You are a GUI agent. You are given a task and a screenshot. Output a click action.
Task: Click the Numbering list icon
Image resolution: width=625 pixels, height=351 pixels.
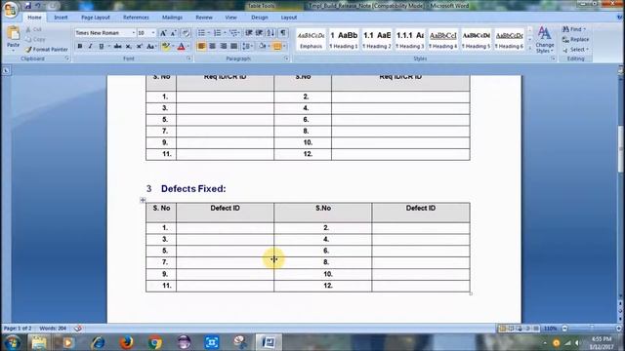tap(217, 33)
